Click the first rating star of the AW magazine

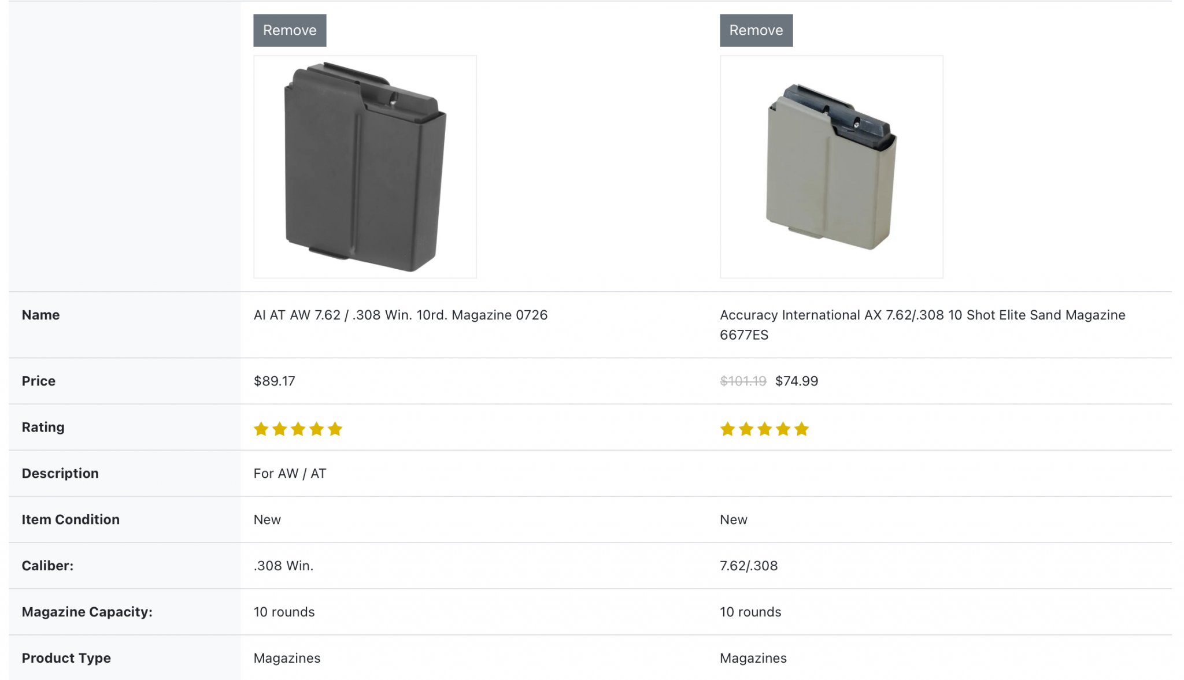click(261, 429)
